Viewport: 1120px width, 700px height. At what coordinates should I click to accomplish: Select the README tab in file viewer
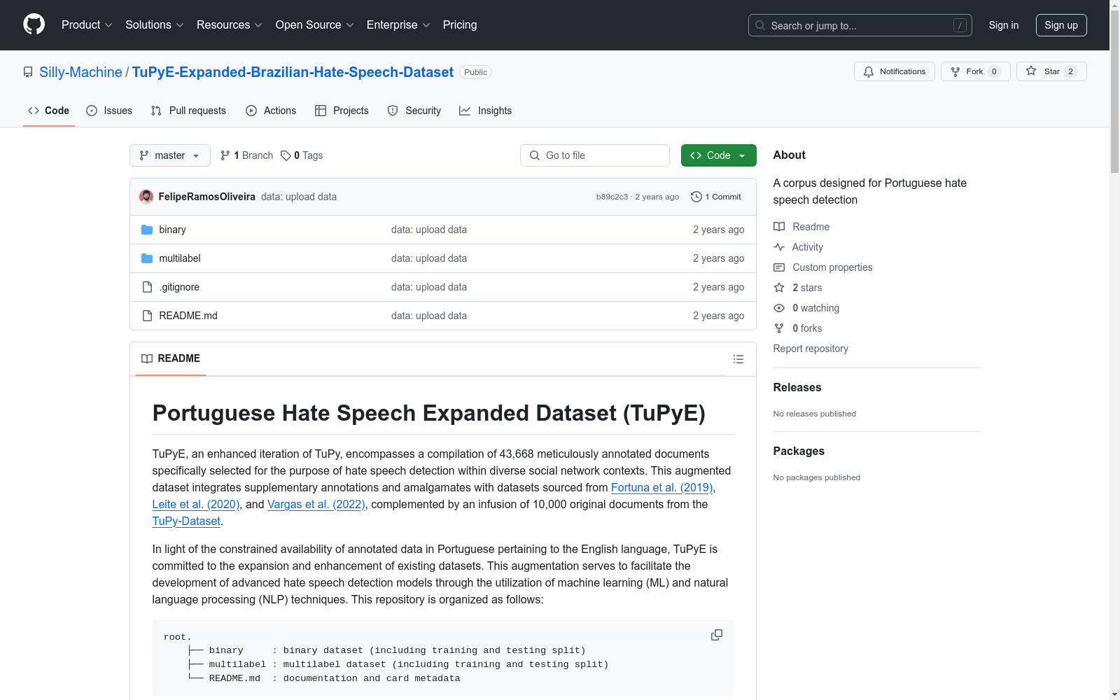(x=171, y=358)
